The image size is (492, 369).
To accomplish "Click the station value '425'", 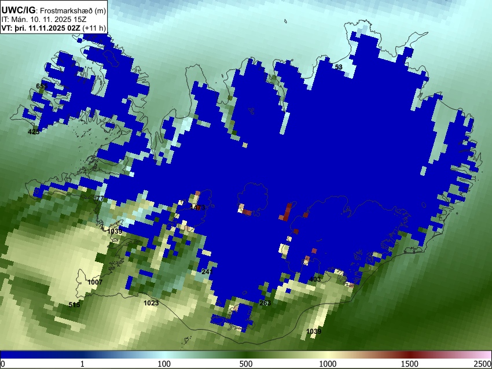I will pos(34,132).
